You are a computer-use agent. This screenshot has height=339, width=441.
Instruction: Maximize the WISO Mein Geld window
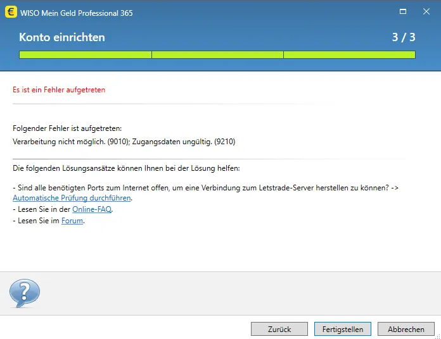(x=402, y=12)
